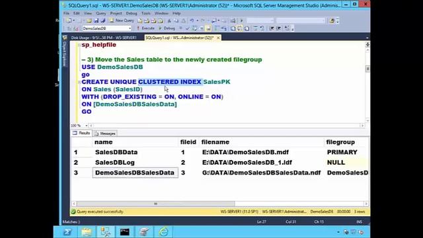423x238 pixels.
Task: Open PowerShell from the taskbar
Action: click(x=67, y=232)
